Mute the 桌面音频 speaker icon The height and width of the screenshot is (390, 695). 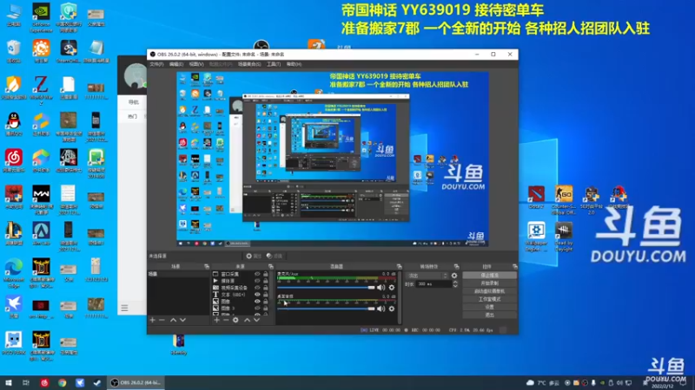click(381, 309)
